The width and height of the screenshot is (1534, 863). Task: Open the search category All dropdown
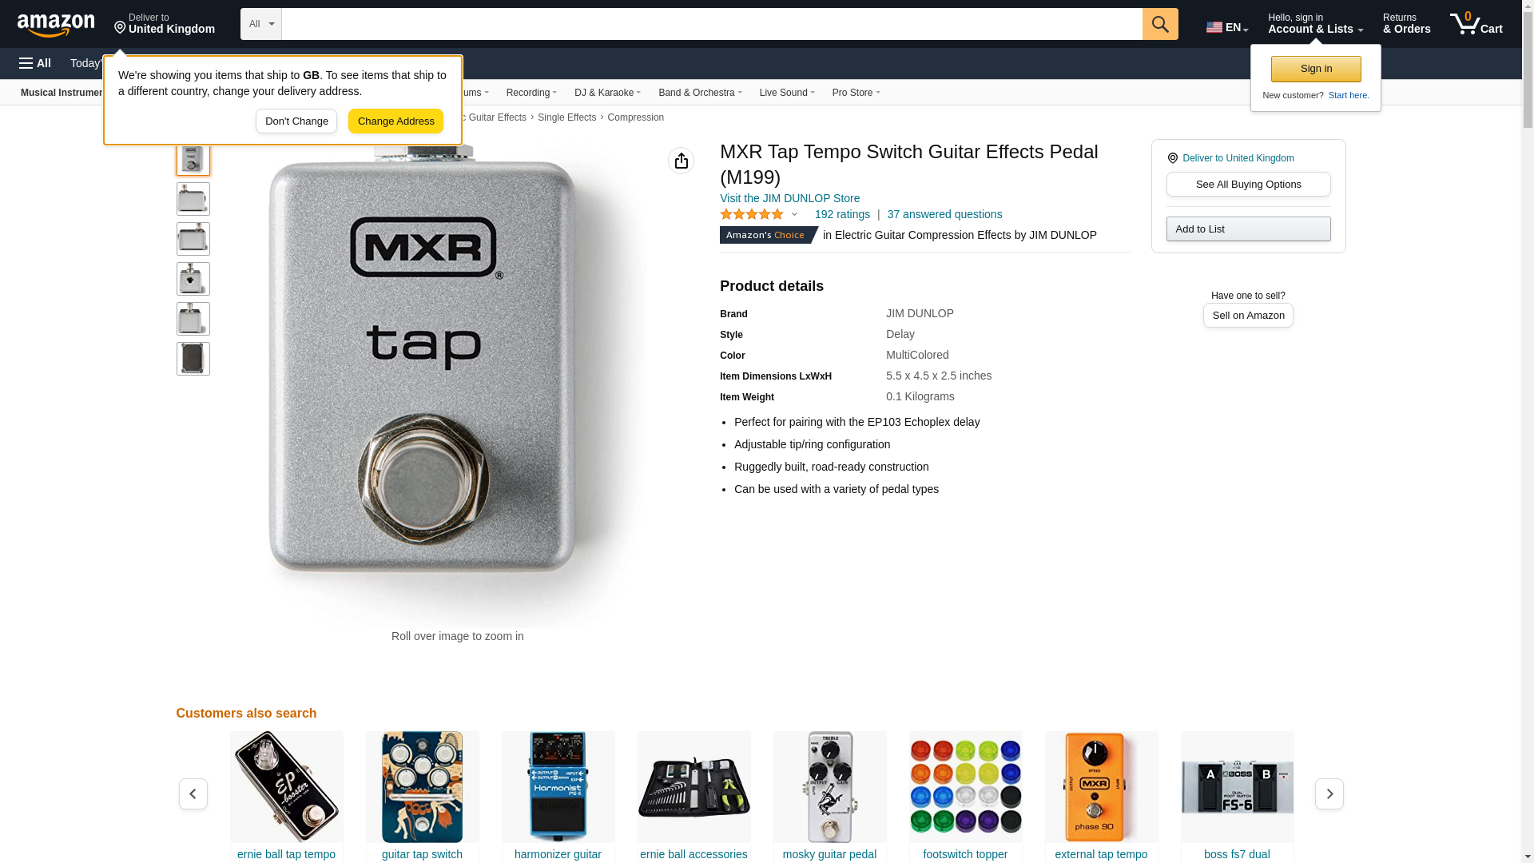pos(260,24)
